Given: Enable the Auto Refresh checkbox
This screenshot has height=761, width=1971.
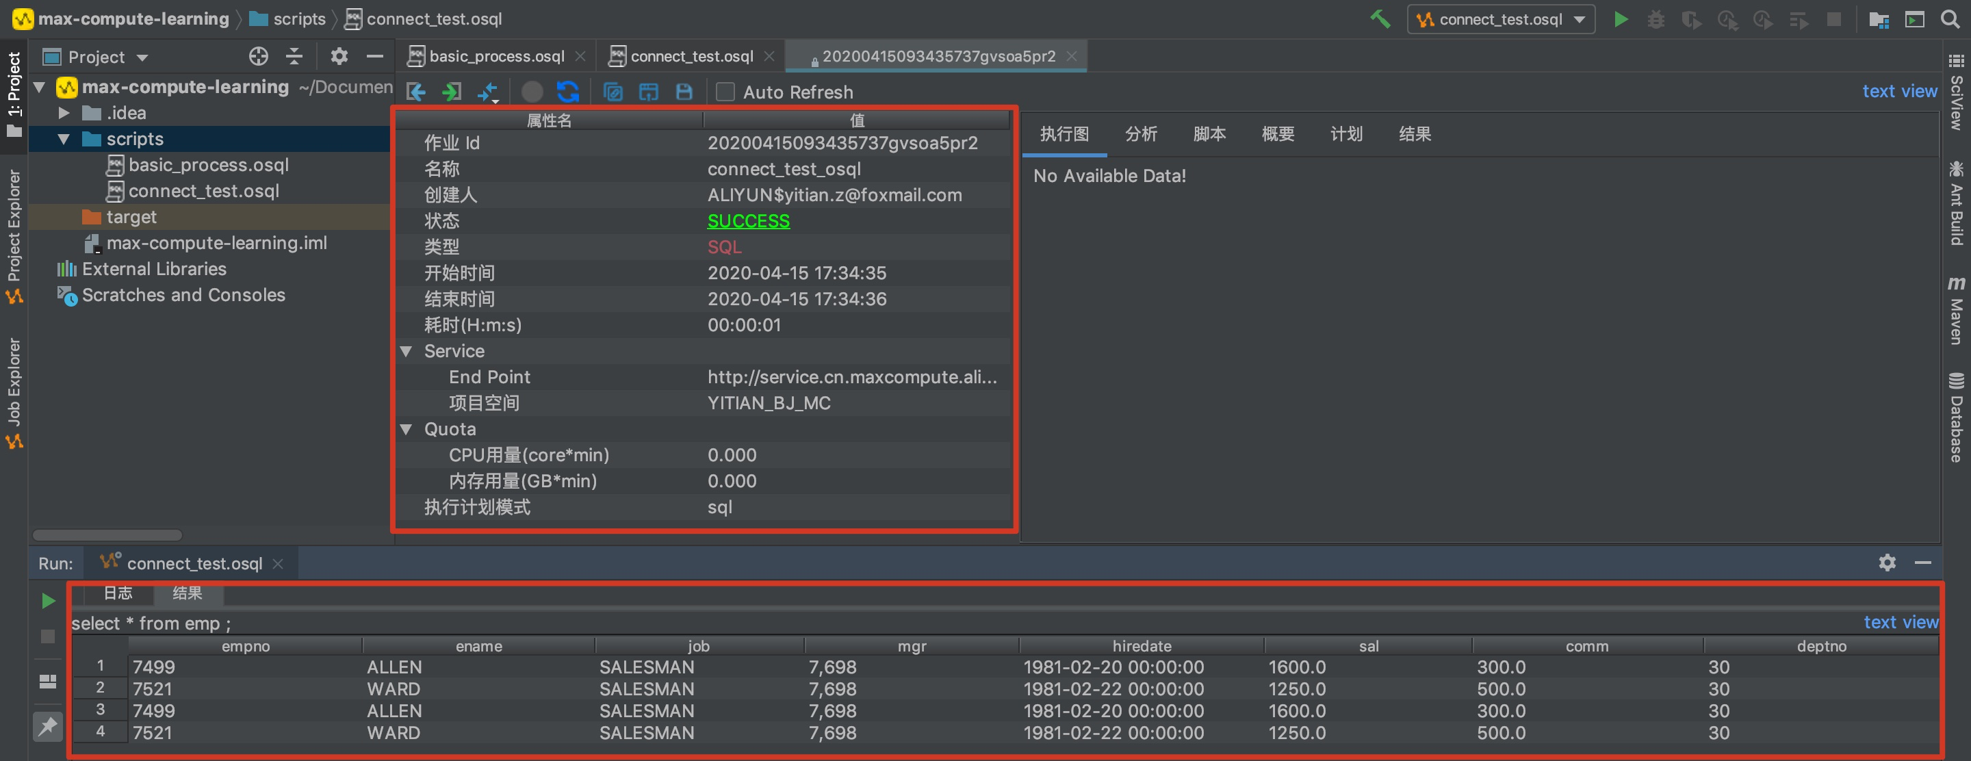Looking at the screenshot, I should (725, 92).
